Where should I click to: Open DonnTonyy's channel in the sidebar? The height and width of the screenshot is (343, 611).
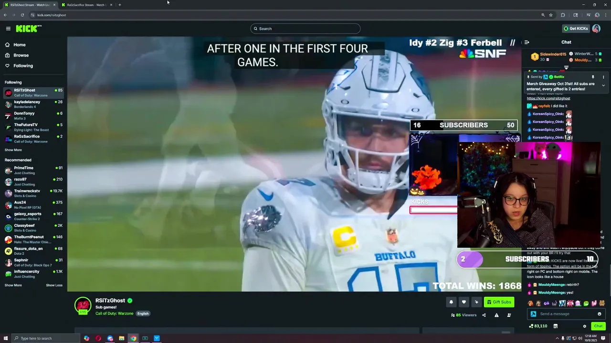click(x=33, y=115)
